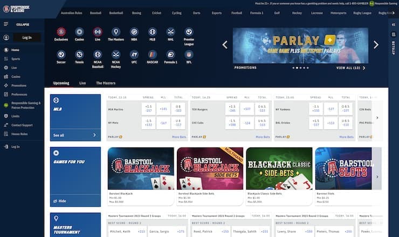The height and width of the screenshot is (237, 399).
Task: Select the Tennis category icon
Action: (79, 54)
